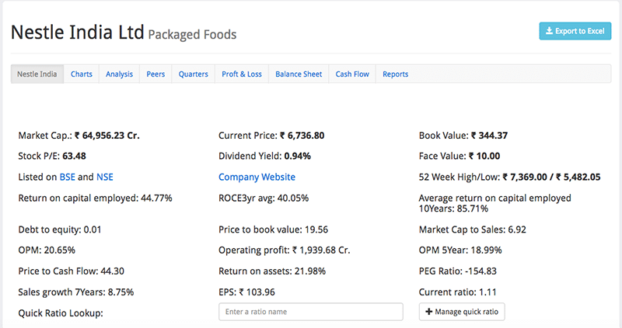
Task: Click Sales growth 7Years: 8.75%
Action: [76, 292]
